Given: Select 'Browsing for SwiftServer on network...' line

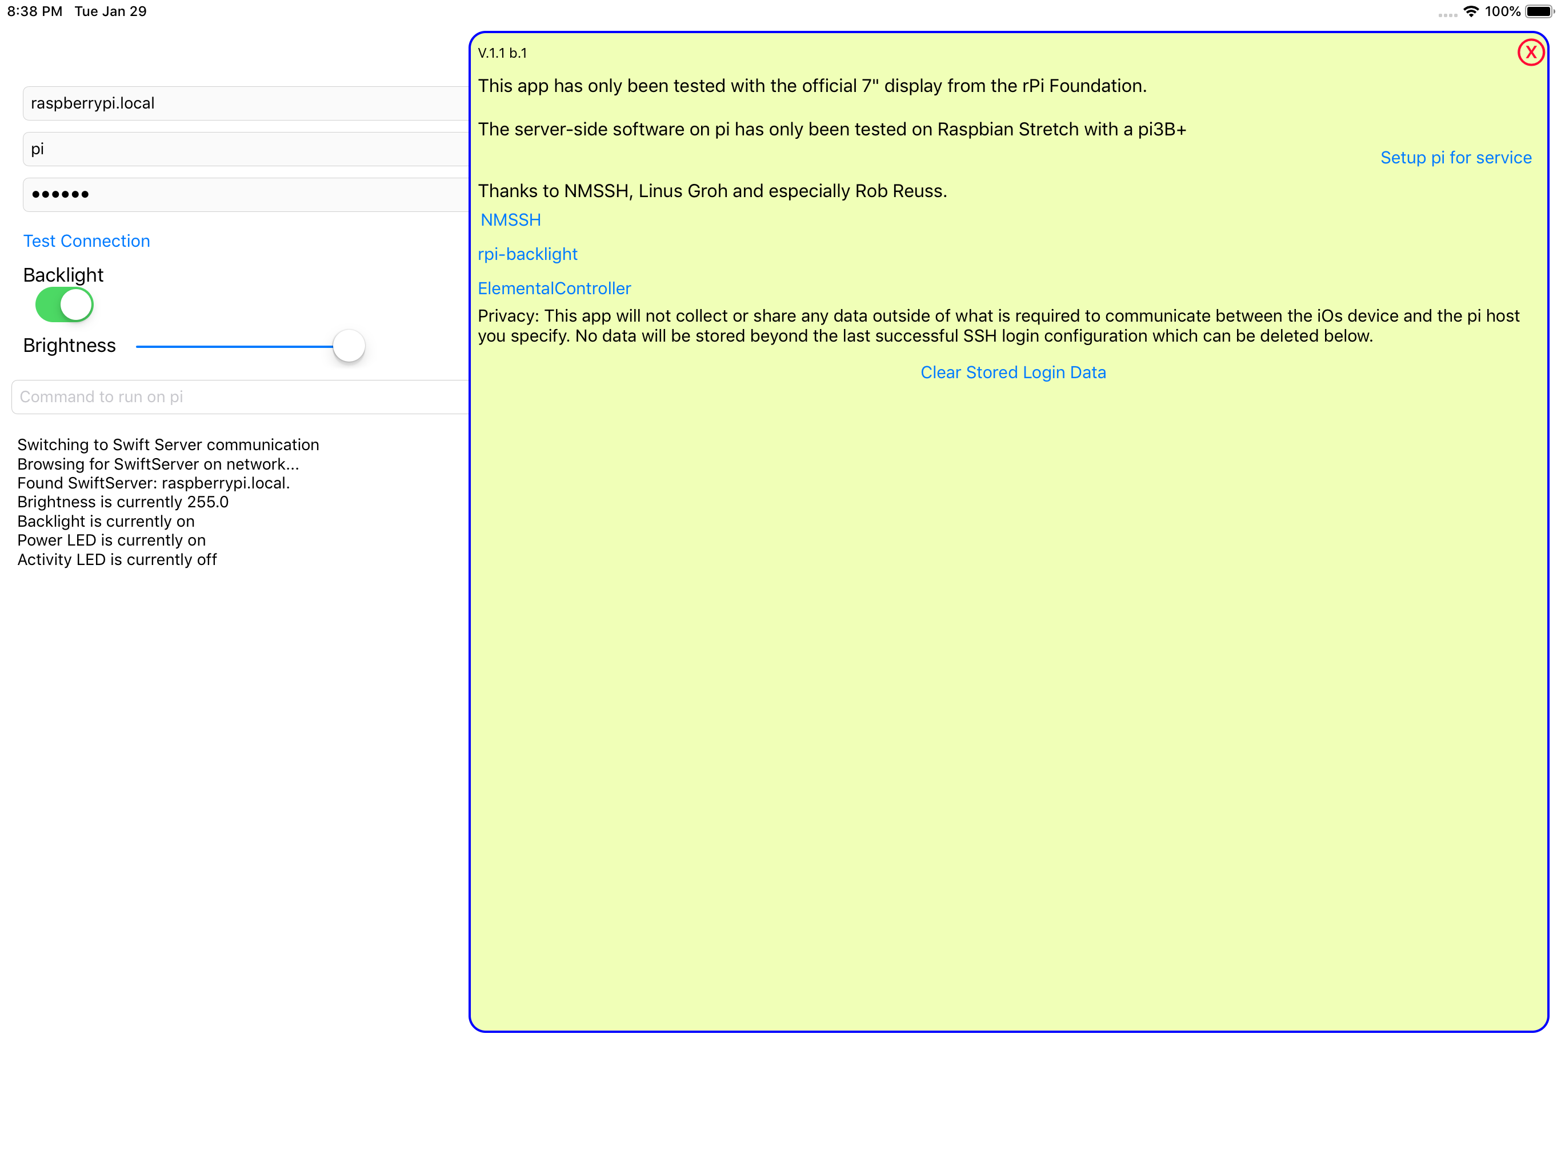Looking at the screenshot, I should click(158, 464).
